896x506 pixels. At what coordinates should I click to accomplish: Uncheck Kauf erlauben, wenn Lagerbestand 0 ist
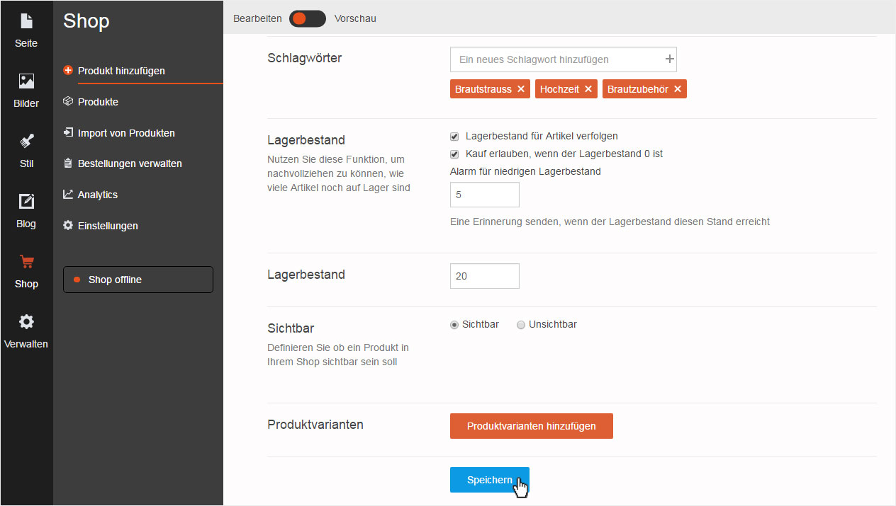tap(454, 154)
